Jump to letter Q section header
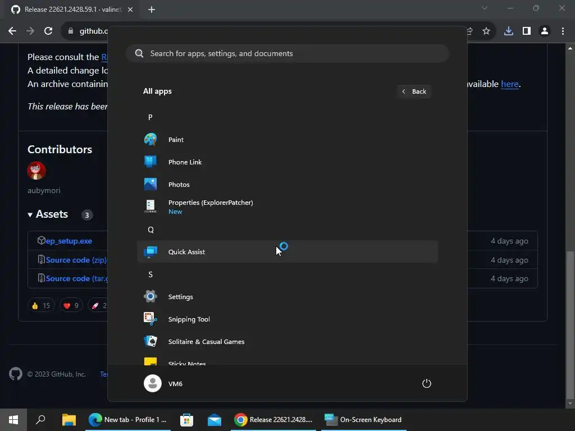The width and height of the screenshot is (575, 431). 150,230
